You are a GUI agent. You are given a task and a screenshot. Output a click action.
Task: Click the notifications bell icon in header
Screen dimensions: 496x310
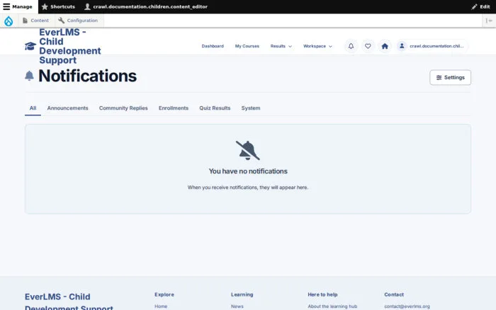coord(351,46)
